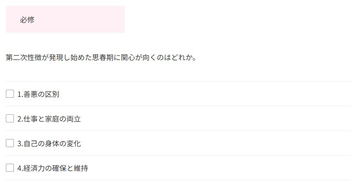Click the option text 4.経済力の確保と維持
357x187 pixels.
pyautogui.click(x=53, y=168)
